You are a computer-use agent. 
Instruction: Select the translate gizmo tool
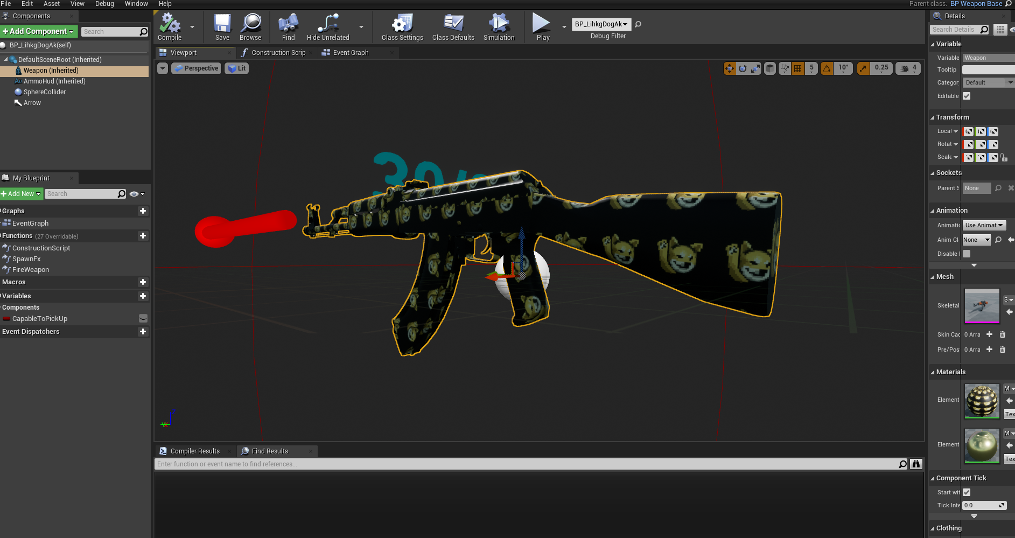(730, 68)
